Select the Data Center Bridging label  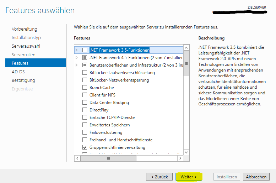click(109, 103)
